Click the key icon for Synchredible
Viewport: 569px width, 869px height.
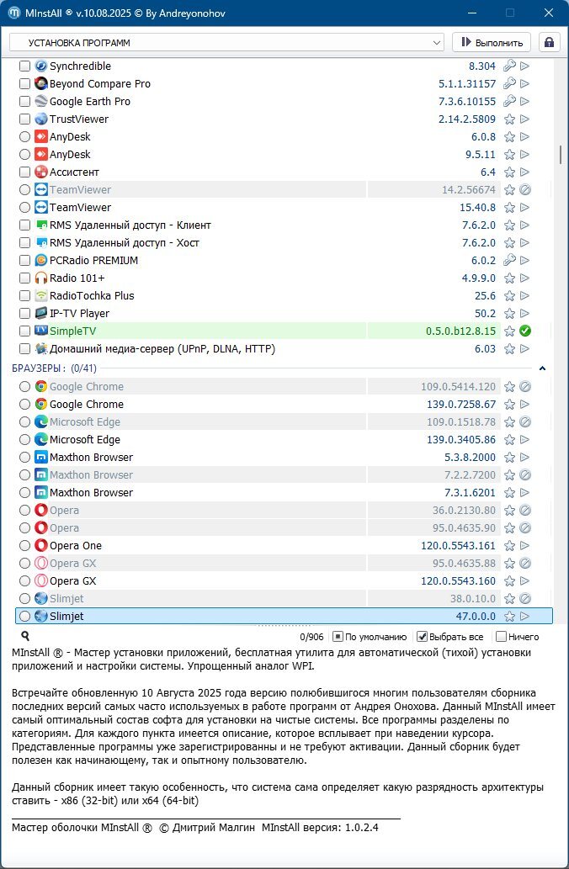(509, 66)
